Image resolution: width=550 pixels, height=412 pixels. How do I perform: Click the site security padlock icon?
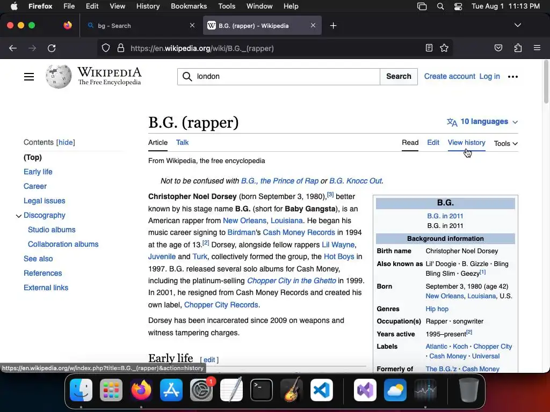pyautogui.click(x=121, y=48)
